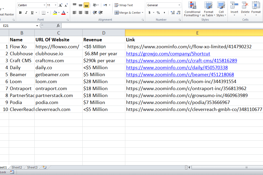Viewport: 263px width, 175px height.
Task: Click Merge & Center button
Action: click(128, 13)
